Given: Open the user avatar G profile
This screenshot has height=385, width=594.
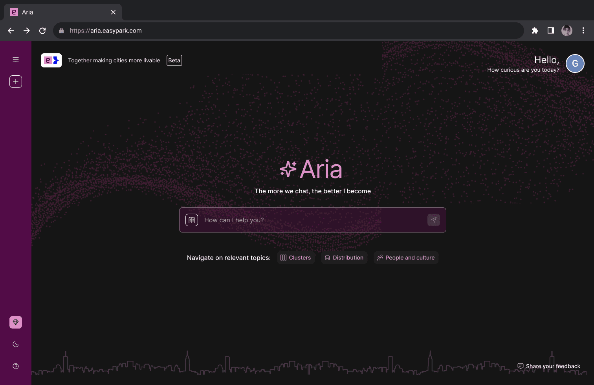Looking at the screenshot, I should (x=575, y=64).
